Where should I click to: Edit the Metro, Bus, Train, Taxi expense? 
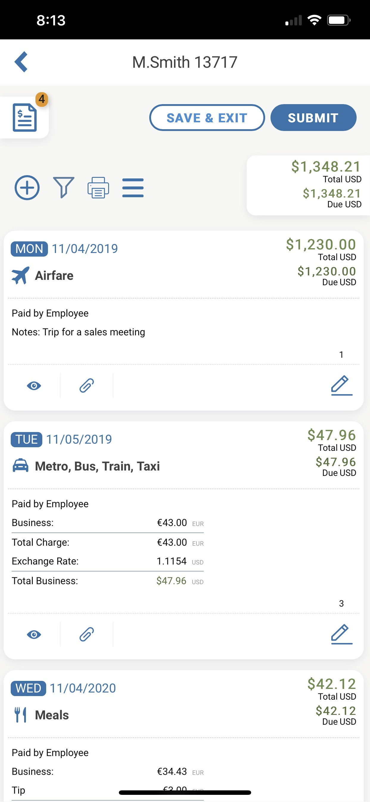pyautogui.click(x=341, y=634)
